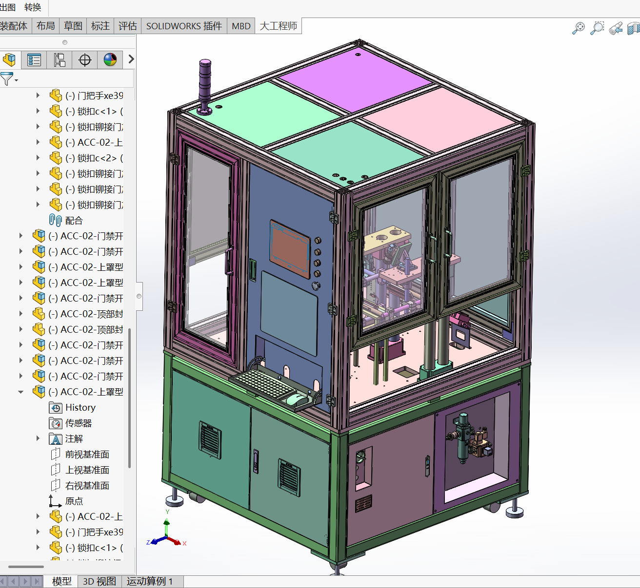
Task: Open the DisplayManager color ball tab
Action: 110,60
